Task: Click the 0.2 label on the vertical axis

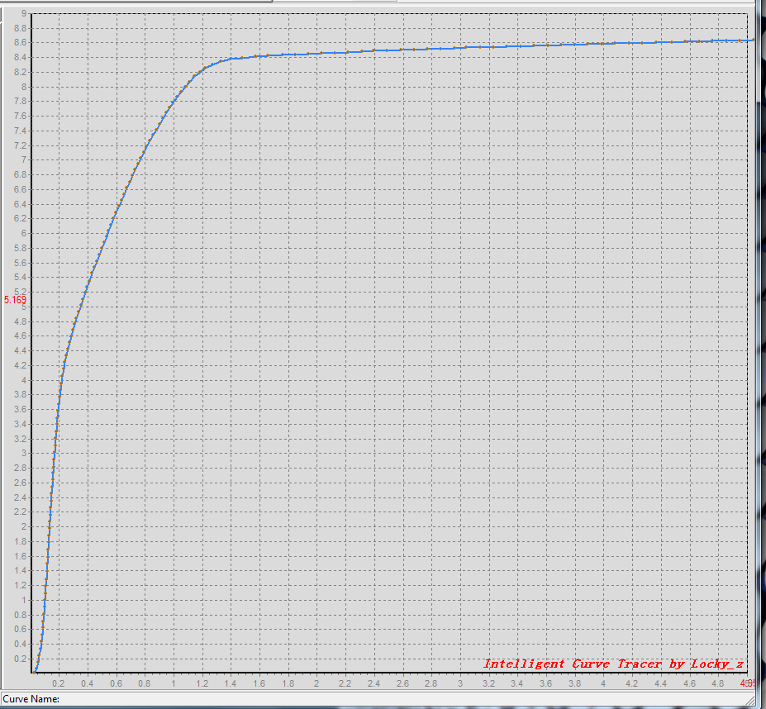Action: [x=20, y=659]
